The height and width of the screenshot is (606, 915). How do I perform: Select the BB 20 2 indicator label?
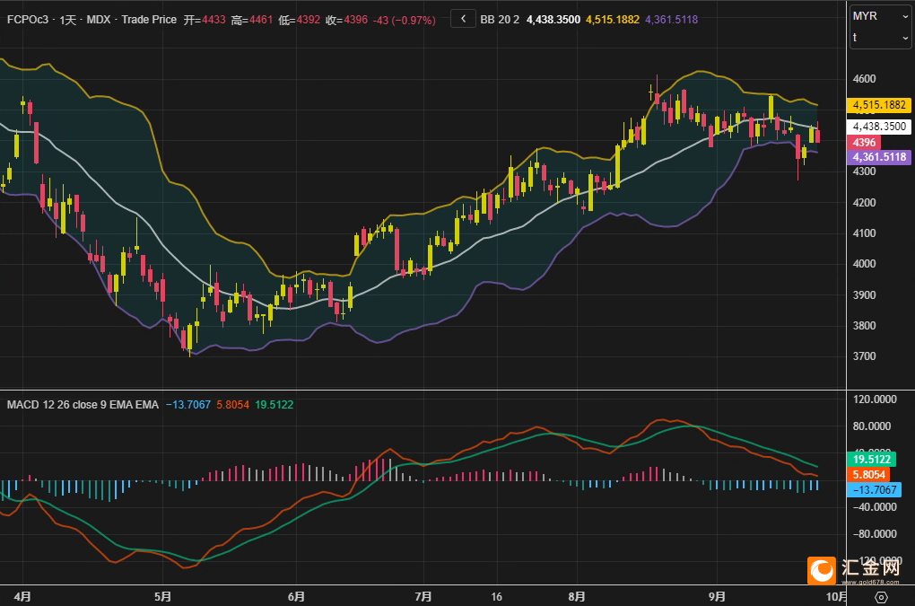[500, 20]
